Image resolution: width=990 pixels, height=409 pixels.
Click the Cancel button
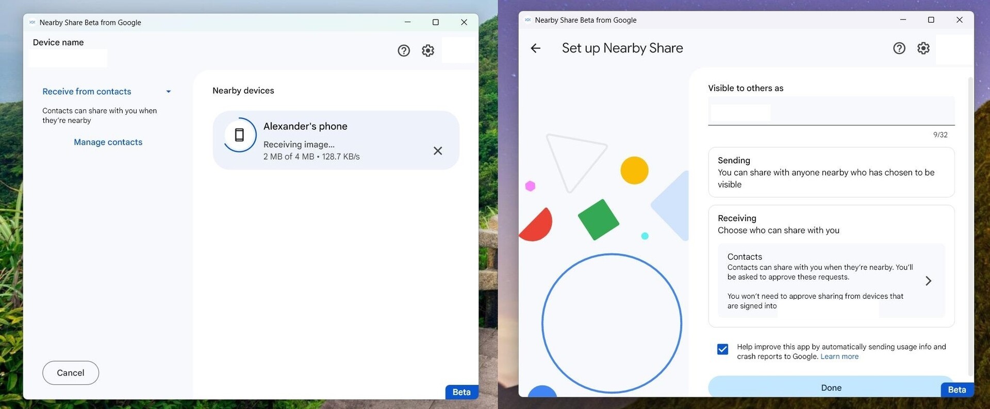click(71, 373)
